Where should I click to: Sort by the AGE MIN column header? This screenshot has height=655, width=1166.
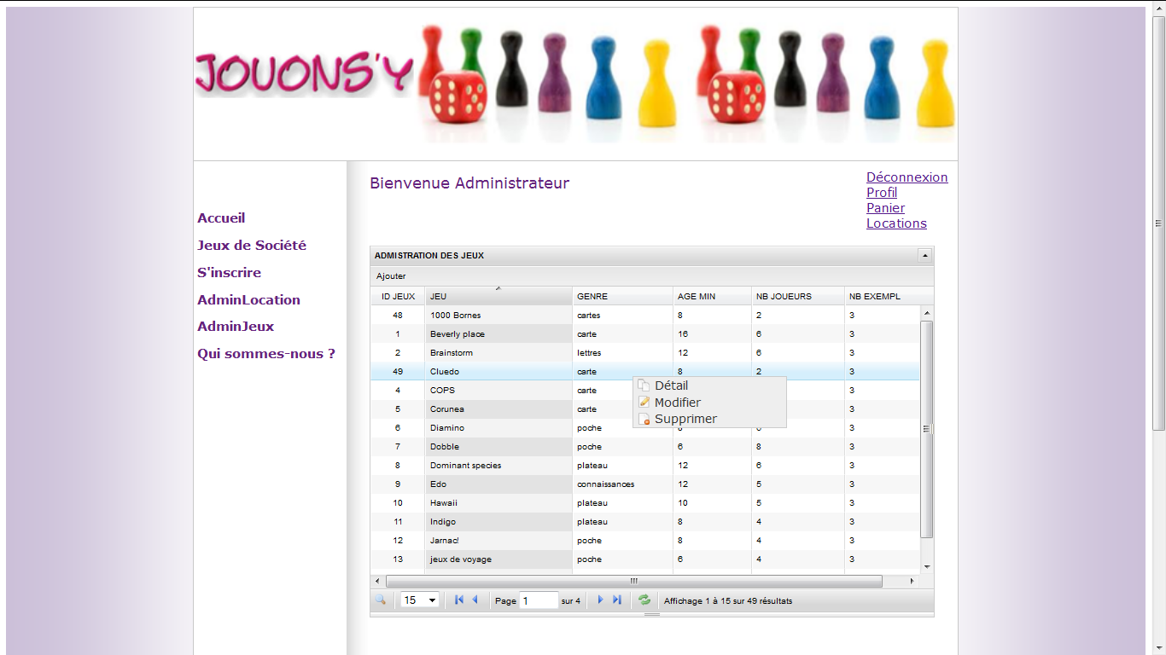coord(712,297)
